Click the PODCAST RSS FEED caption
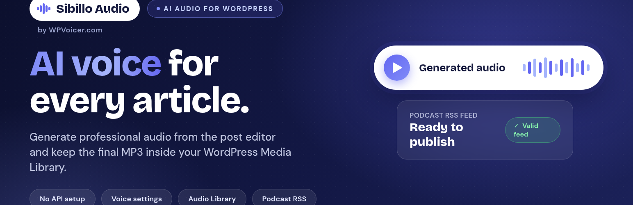This screenshot has width=633, height=205. point(443,116)
